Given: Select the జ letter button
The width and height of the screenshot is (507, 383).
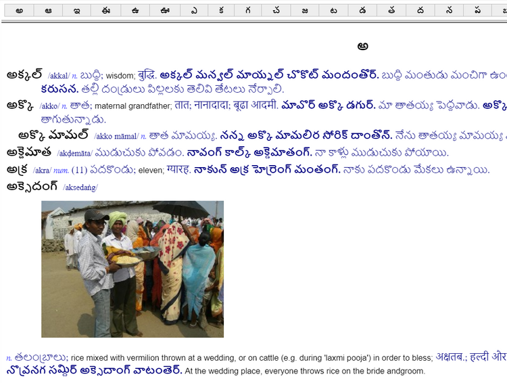Looking at the screenshot, I should click(x=305, y=10).
